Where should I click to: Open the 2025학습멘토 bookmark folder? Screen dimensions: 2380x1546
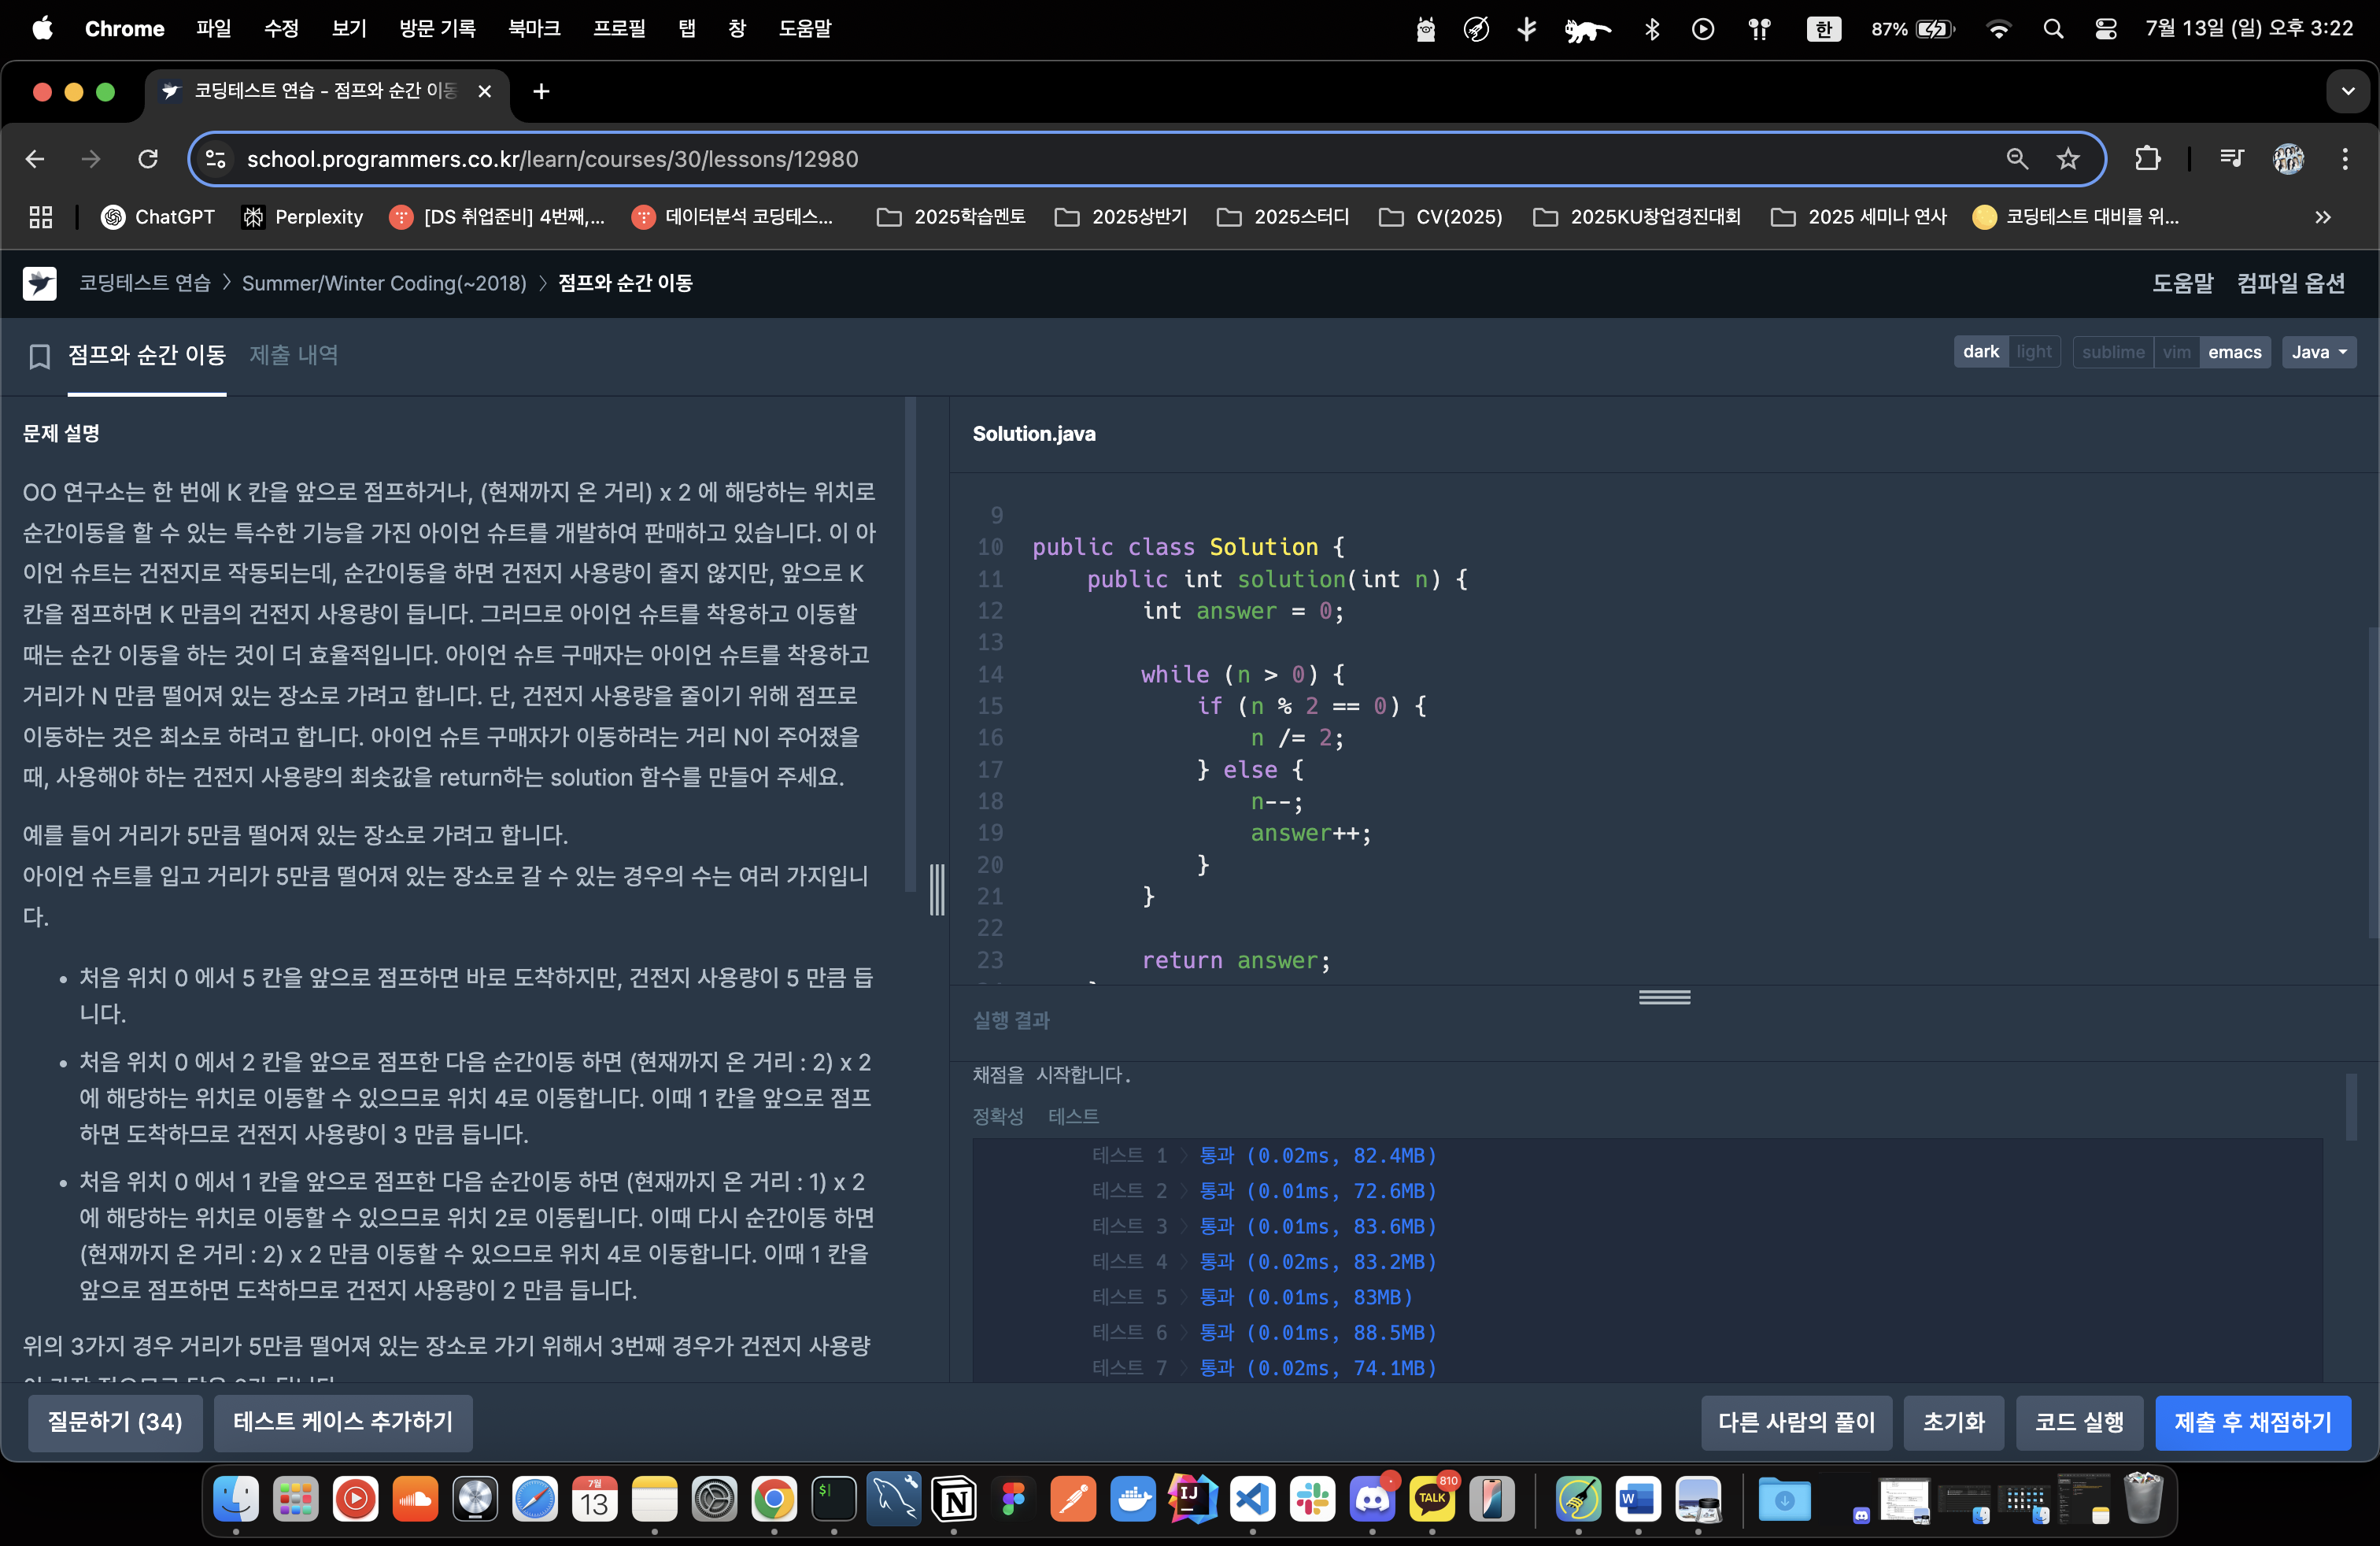[x=951, y=217]
